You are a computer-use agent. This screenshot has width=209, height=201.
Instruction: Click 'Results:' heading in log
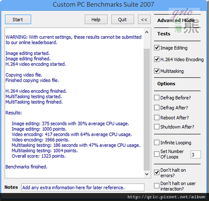(13, 113)
